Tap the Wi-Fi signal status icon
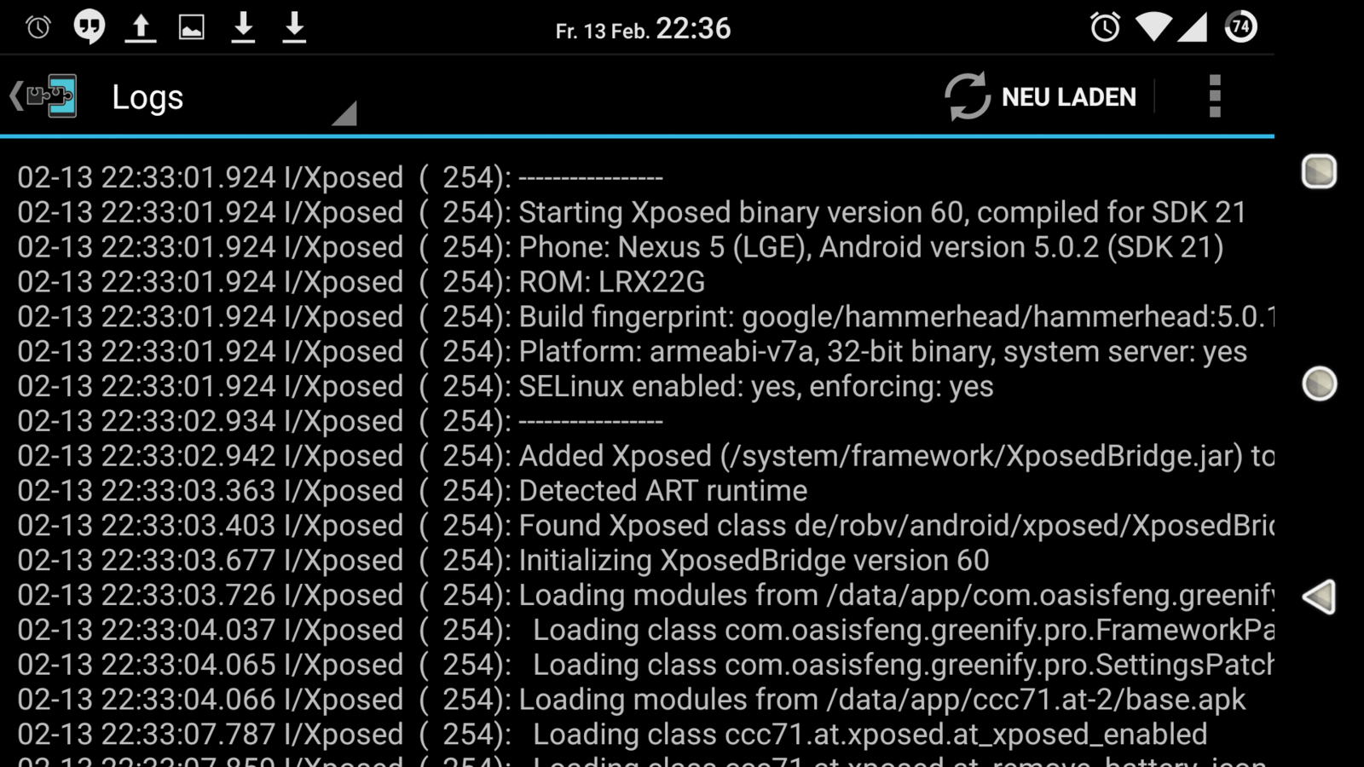1364x767 pixels. (x=1153, y=27)
